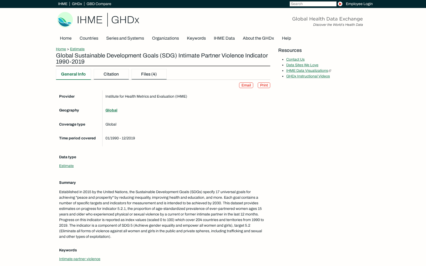Click the 'Discover the World's Health Data' text
The width and height of the screenshot is (426, 266).
point(338,25)
